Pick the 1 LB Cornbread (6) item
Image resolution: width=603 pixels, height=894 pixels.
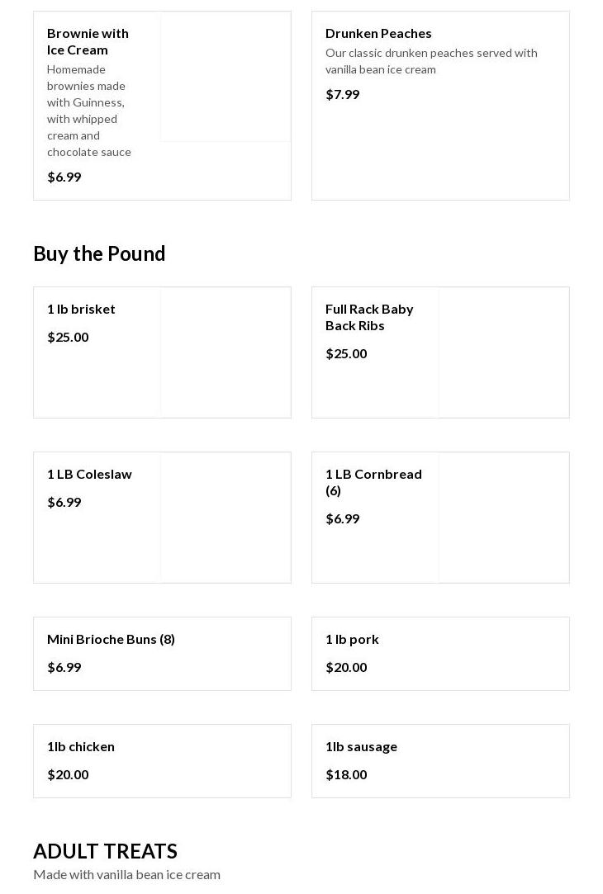pyautogui.click(x=373, y=482)
